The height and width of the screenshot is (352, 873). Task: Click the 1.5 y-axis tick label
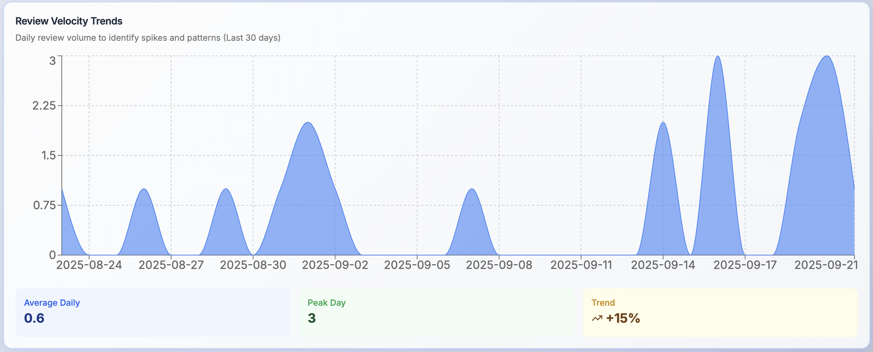tap(48, 155)
